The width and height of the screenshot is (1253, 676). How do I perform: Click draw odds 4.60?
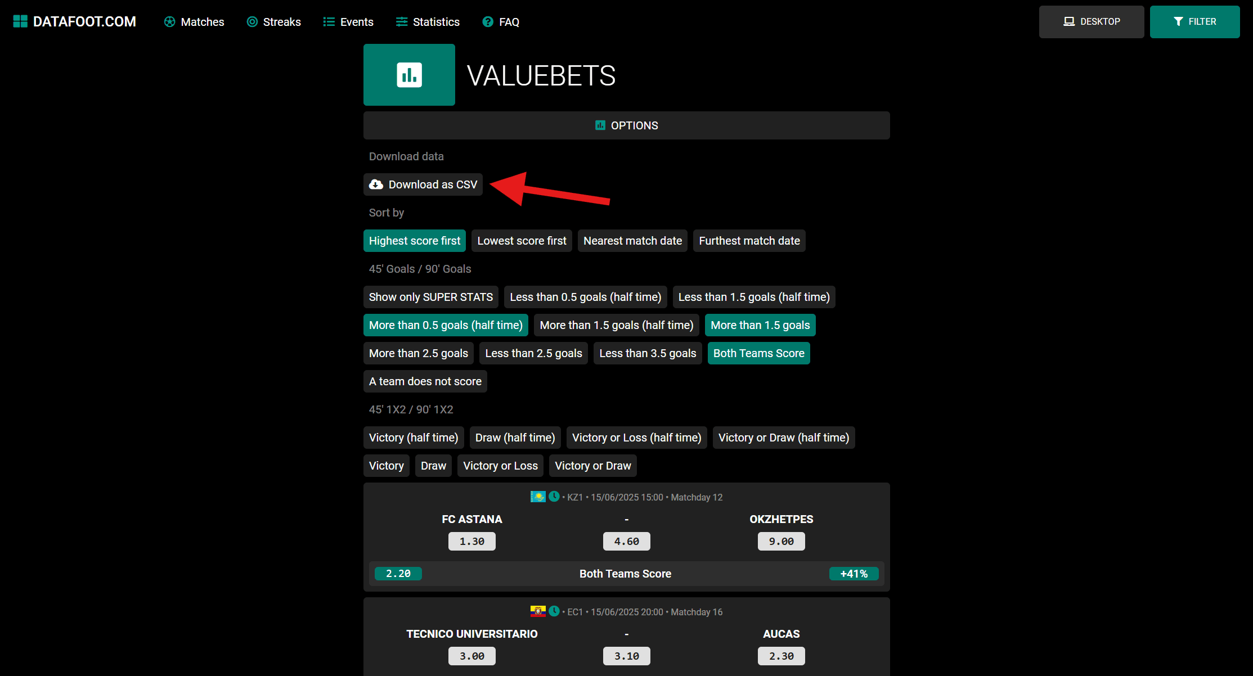pos(627,541)
